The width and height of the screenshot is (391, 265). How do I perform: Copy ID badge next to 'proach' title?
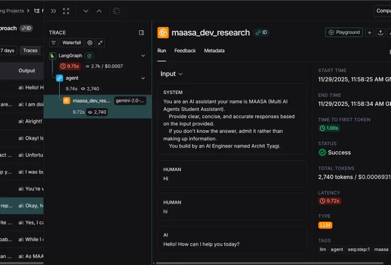[x=26, y=28]
